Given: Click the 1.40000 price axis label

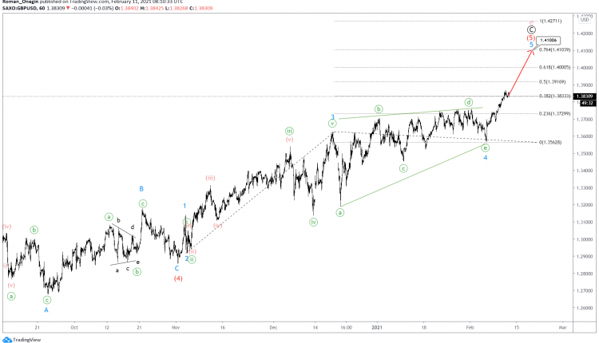Looking at the screenshot, I should click(585, 68).
